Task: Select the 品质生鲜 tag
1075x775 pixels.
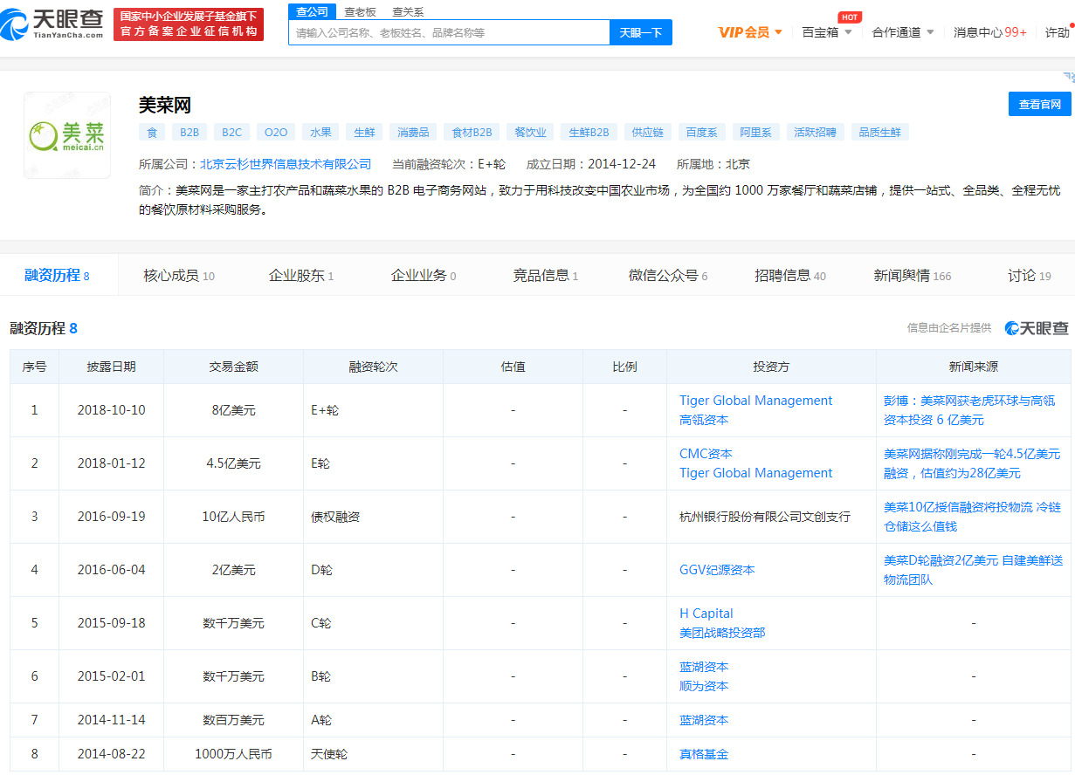Action: coord(879,133)
